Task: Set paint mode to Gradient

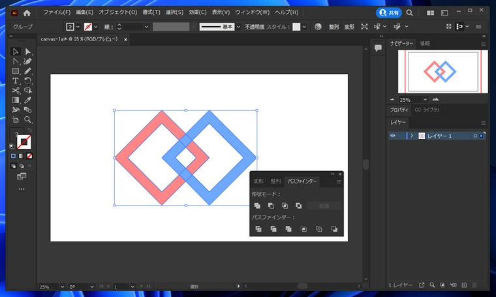Action: click(21, 156)
